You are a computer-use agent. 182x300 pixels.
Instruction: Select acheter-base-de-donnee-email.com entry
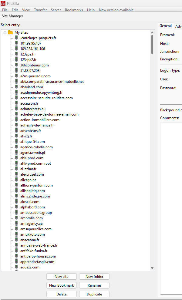(49, 114)
